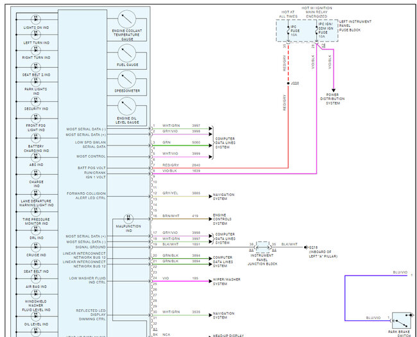Click the Most Control pin label
417x337 pixels.
pyautogui.click(x=91, y=156)
